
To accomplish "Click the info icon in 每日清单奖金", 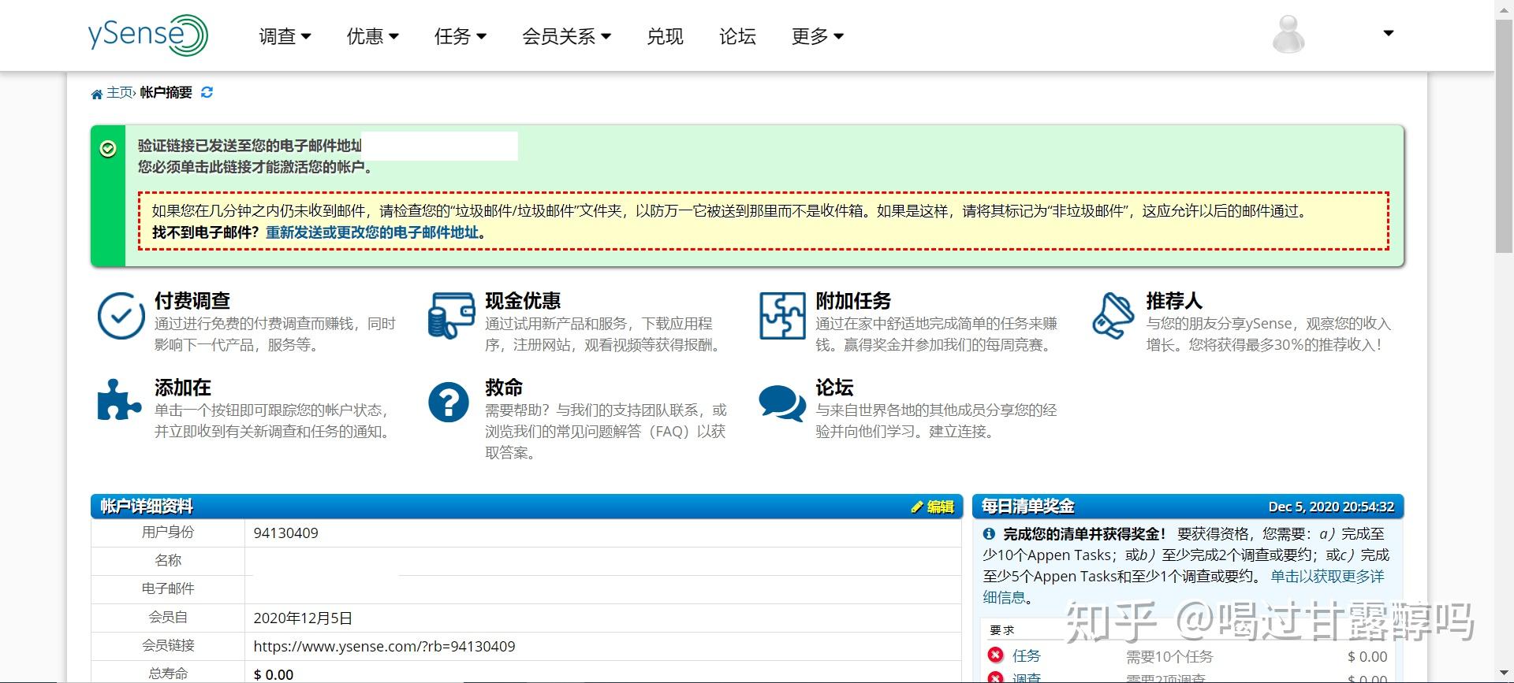I will click(989, 534).
